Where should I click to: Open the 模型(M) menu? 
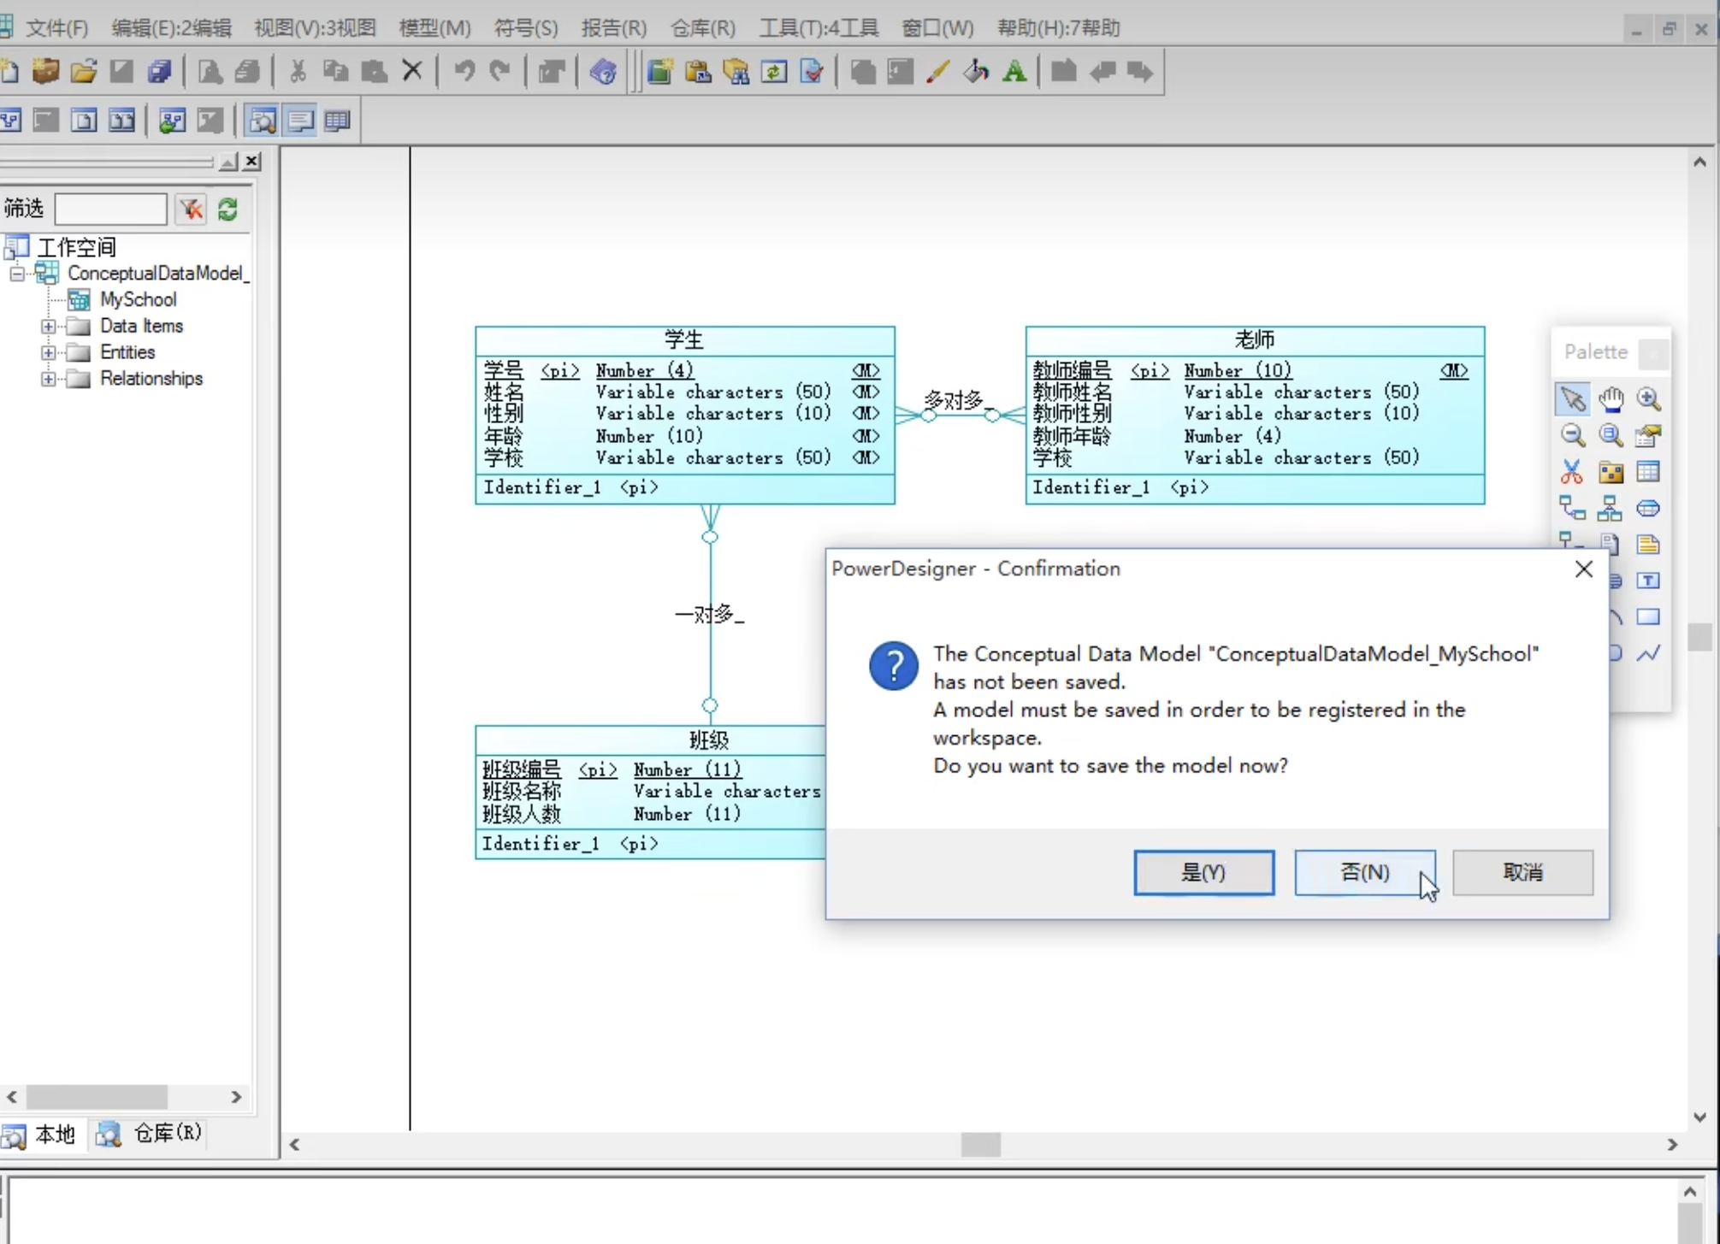434,28
